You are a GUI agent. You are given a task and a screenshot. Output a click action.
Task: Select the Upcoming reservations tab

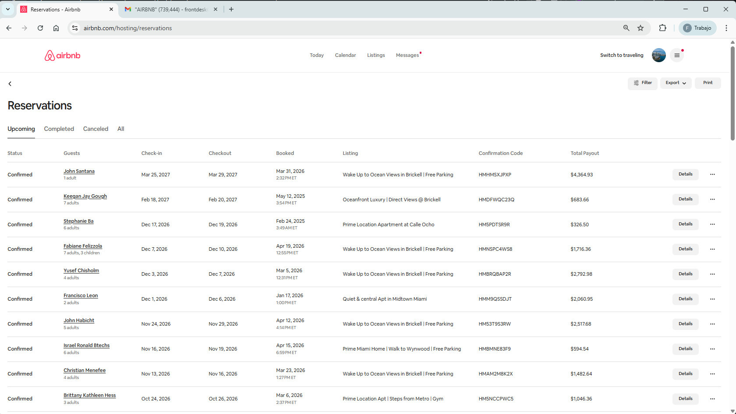pyautogui.click(x=21, y=129)
